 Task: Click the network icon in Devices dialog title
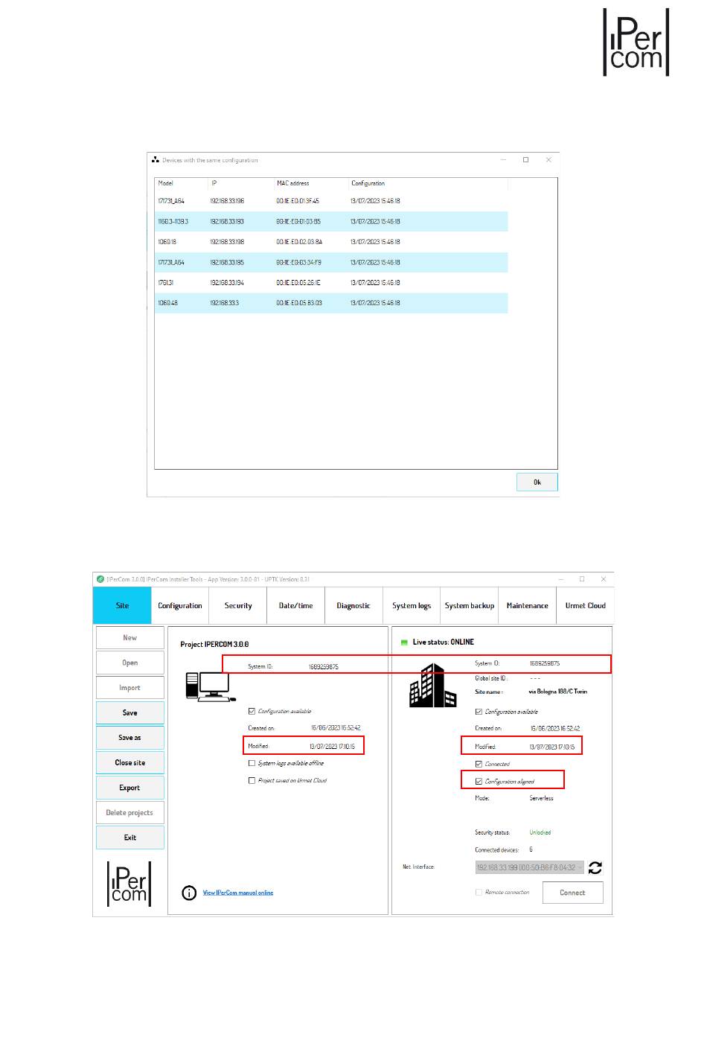[156, 160]
